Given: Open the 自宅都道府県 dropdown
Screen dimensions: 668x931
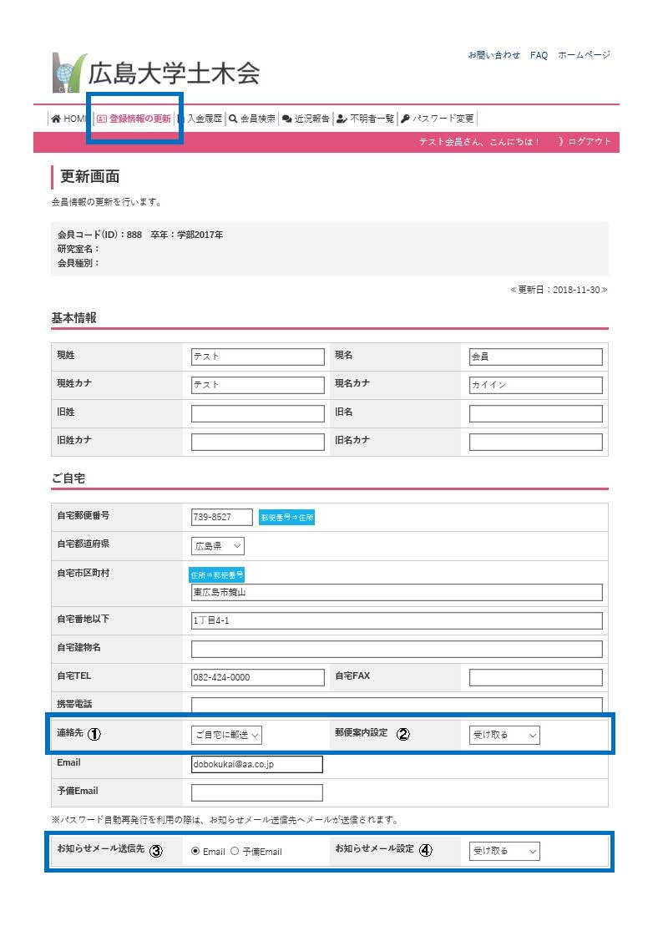Looking at the screenshot, I should pos(217,546).
